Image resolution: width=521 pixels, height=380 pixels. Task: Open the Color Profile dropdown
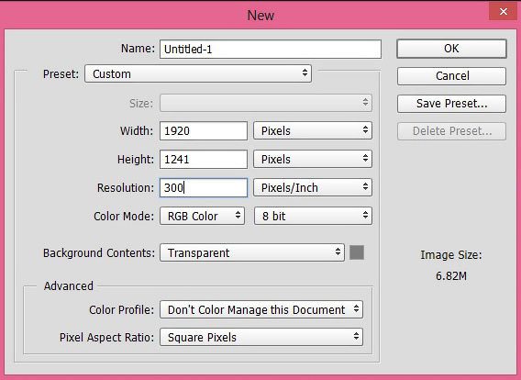[261, 309]
